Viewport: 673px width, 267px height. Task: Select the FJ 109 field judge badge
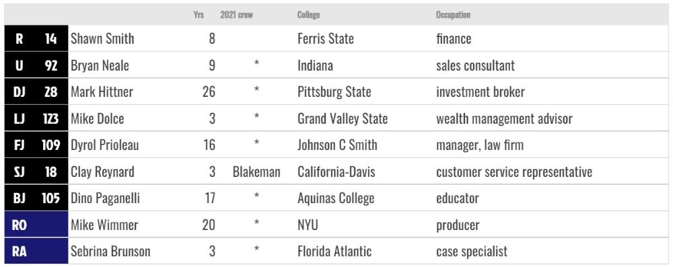click(x=36, y=145)
